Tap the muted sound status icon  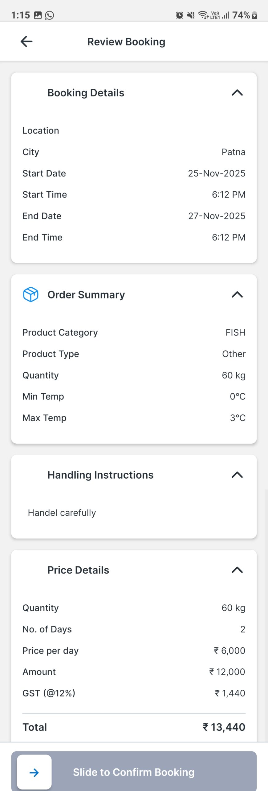tap(191, 15)
